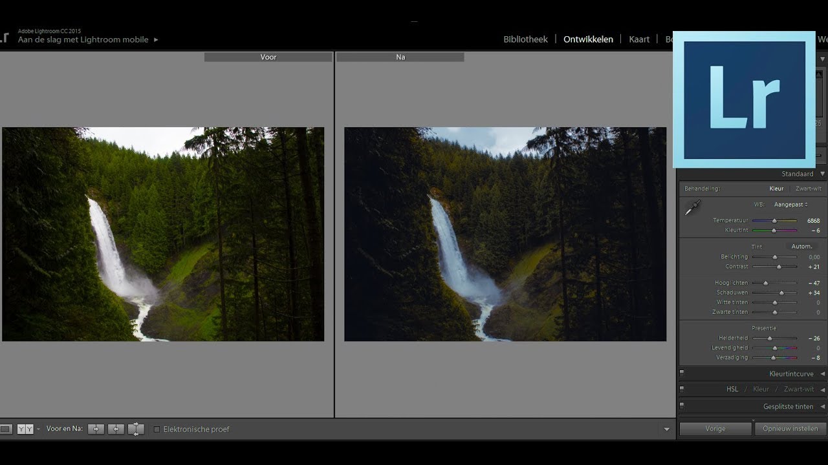Open the Kleur tab in the HSL panel
The image size is (828, 465).
(x=761, y=389)
